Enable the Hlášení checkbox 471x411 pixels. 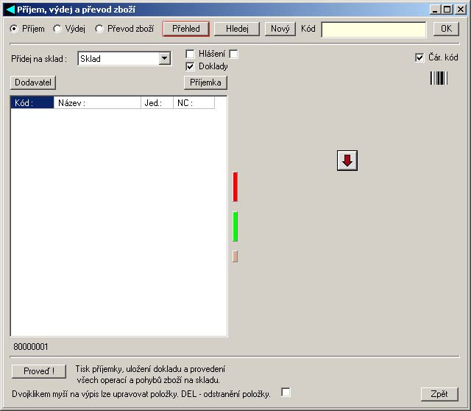coord(190,54)
